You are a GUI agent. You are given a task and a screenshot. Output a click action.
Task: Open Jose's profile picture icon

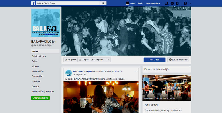[x=128, y=3]
